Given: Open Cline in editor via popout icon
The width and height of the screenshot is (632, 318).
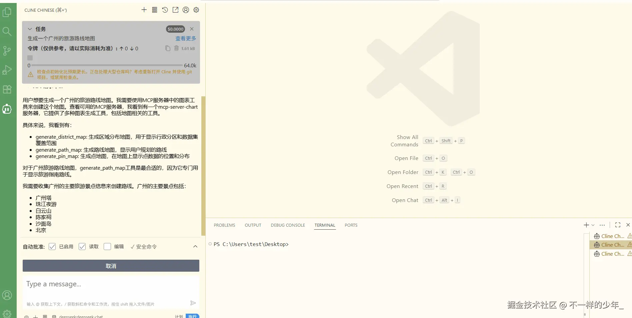Looking at the screenshot, I should 175,10.
